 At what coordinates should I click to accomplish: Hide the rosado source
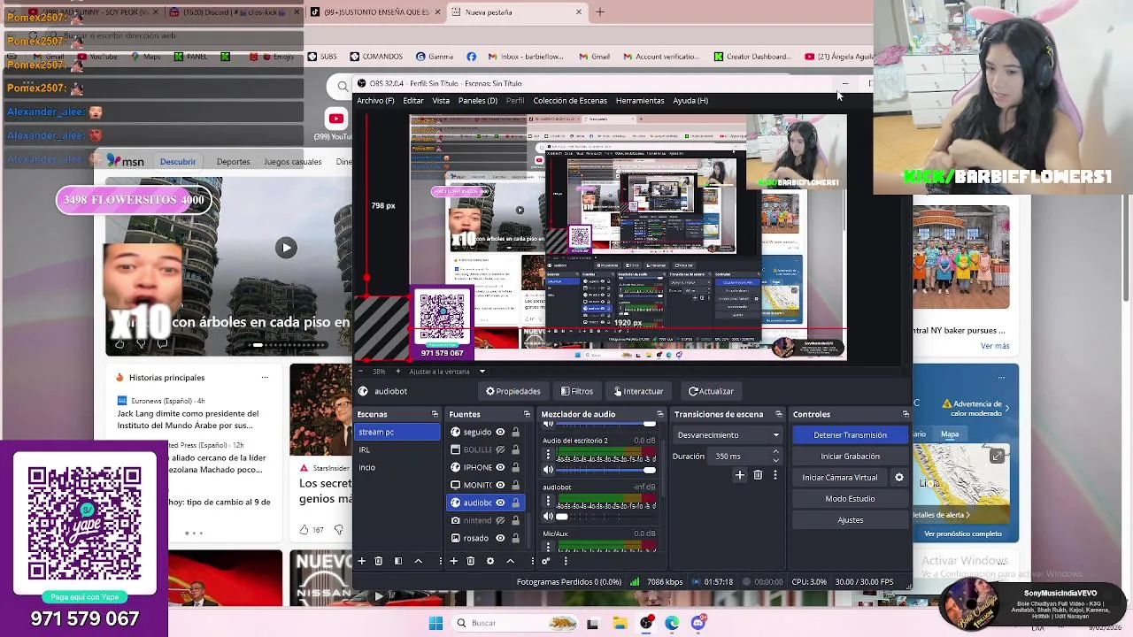click(x=500, y=538)
